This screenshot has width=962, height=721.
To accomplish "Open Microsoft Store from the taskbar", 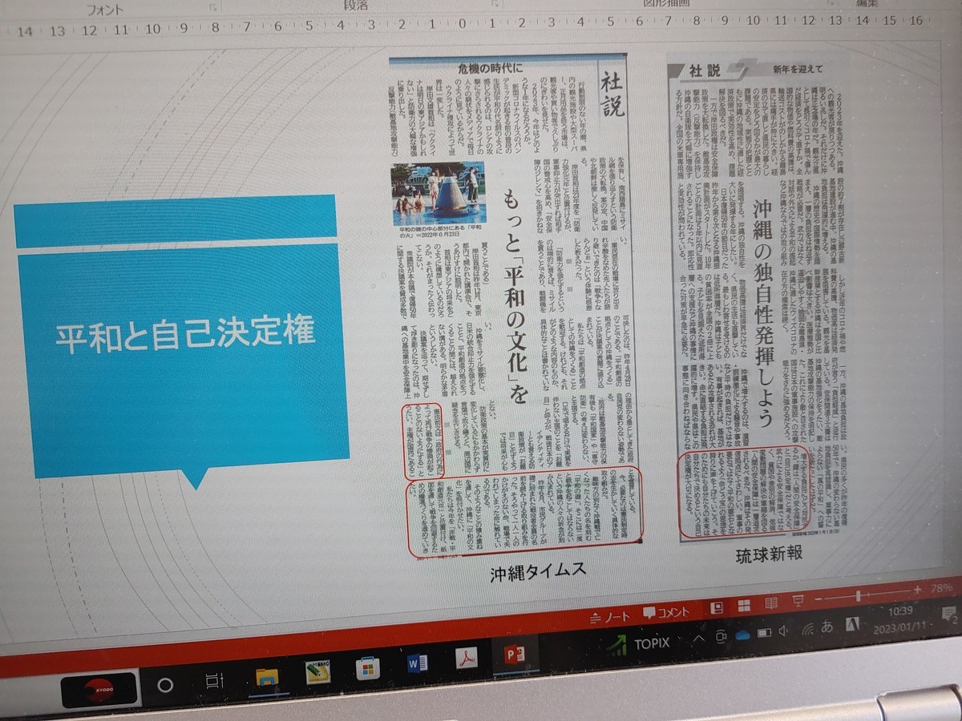I will (368, 667).
